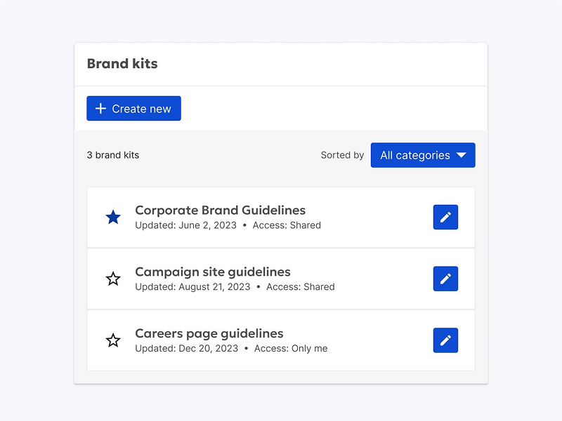Edit Careers page guidelines with the pencil icon

click(x=445, y=340)
